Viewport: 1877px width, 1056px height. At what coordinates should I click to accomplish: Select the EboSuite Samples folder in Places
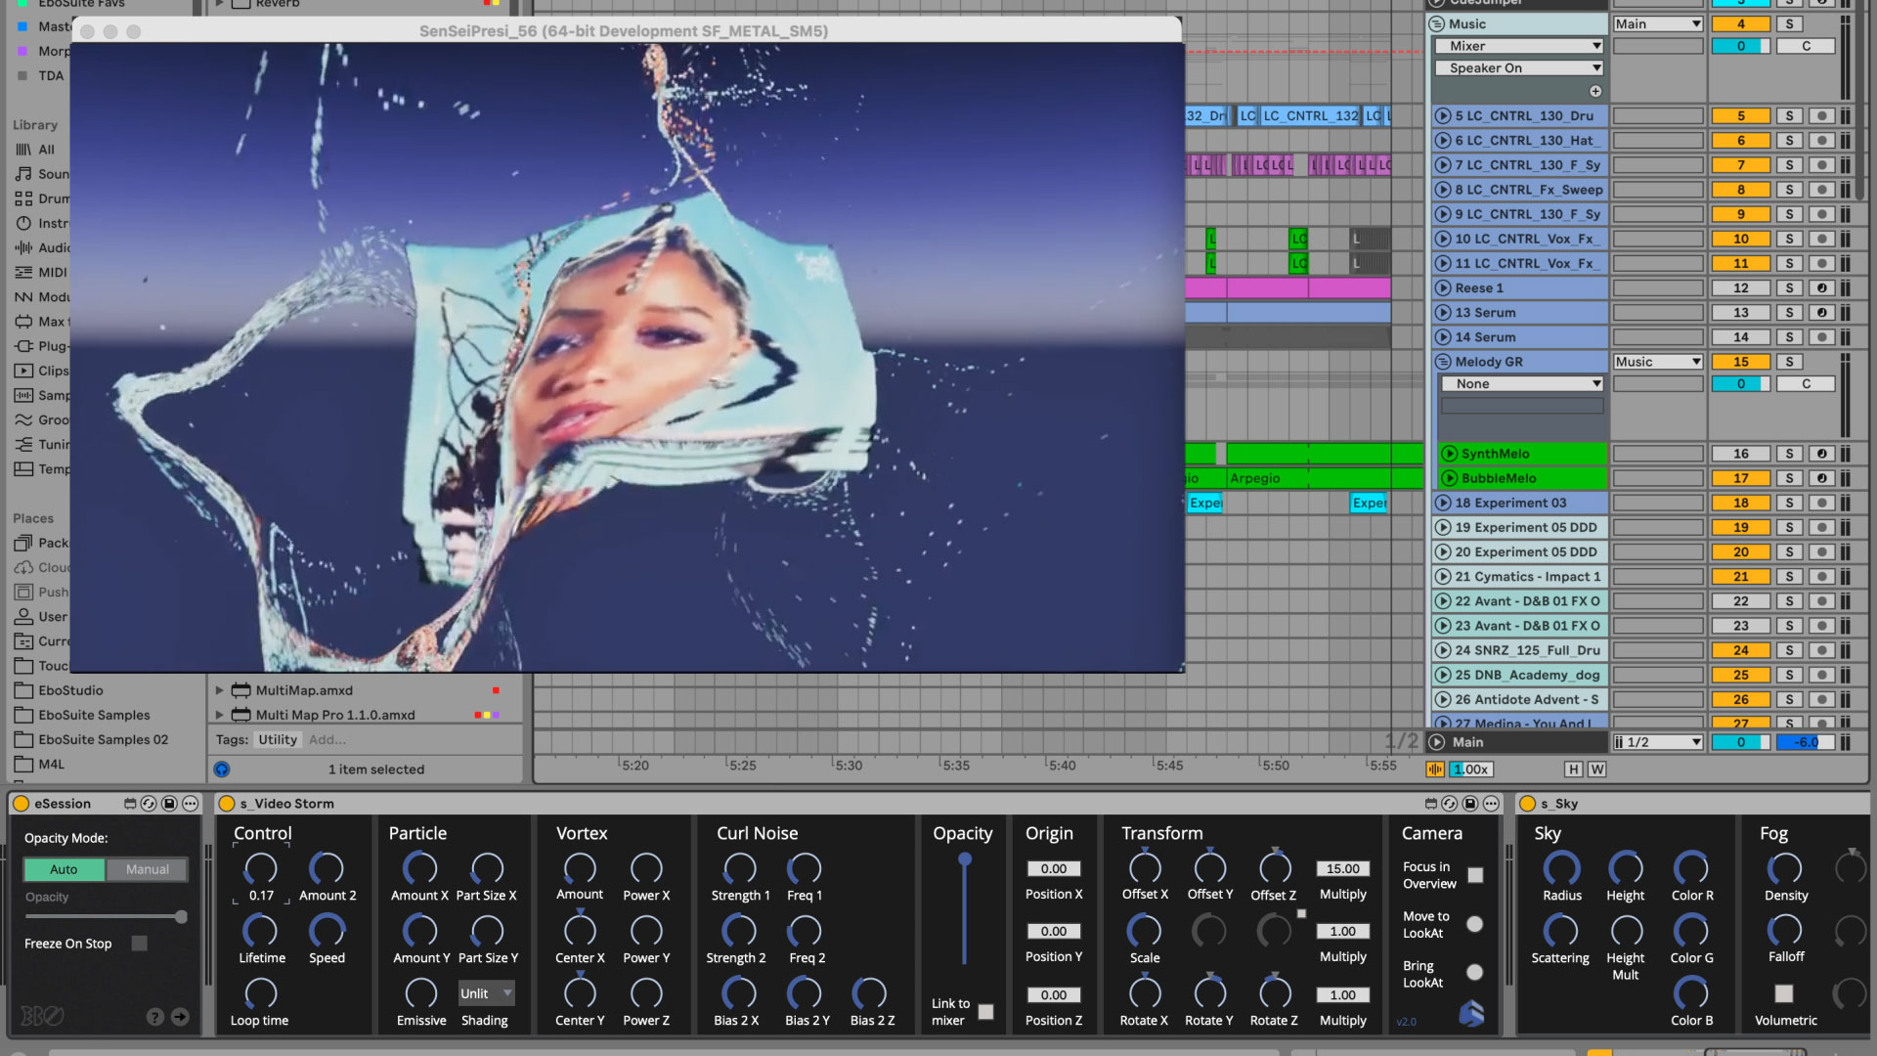94,715
